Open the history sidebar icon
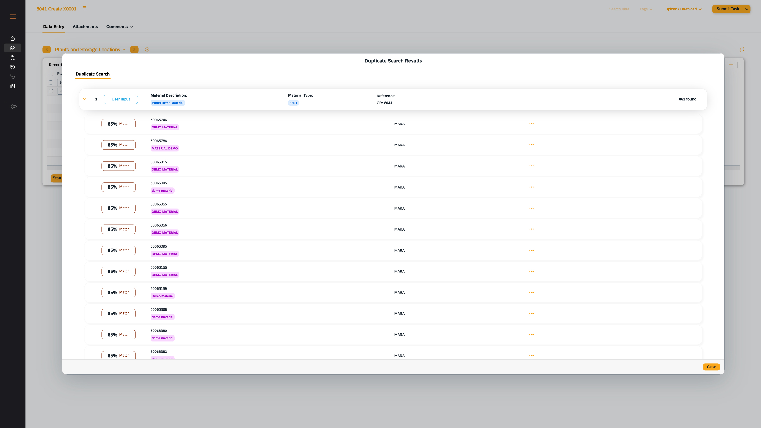The image size is (761, 428). (x=12, y=67)
